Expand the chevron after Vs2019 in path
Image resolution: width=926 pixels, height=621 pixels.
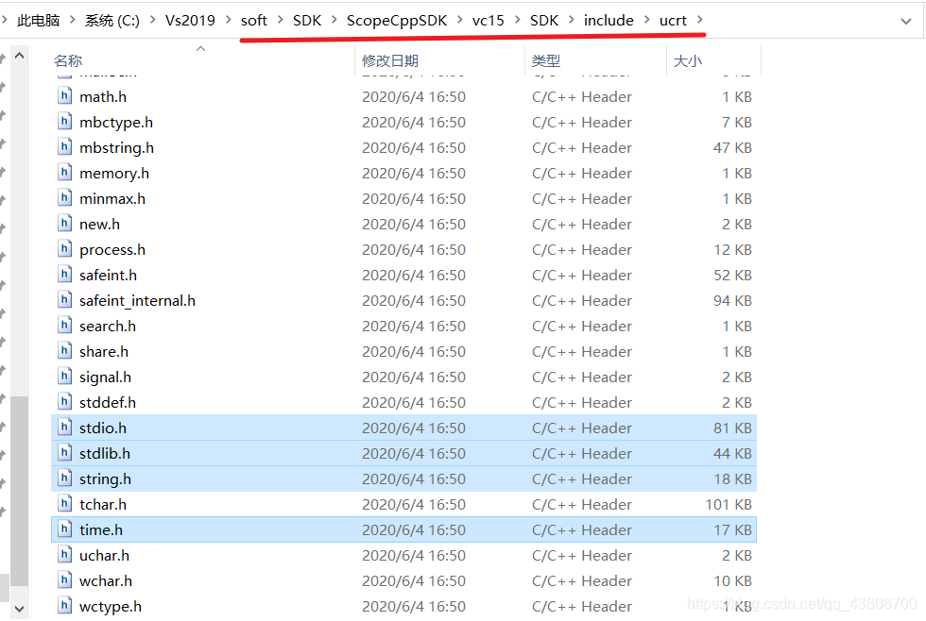(x=228, y=20)
